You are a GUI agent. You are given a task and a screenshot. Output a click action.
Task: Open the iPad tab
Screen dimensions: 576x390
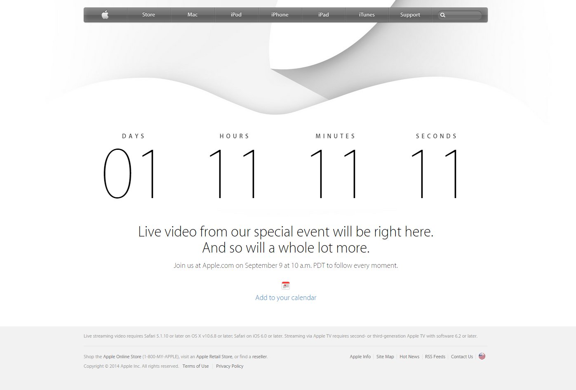tap(324, 15)
